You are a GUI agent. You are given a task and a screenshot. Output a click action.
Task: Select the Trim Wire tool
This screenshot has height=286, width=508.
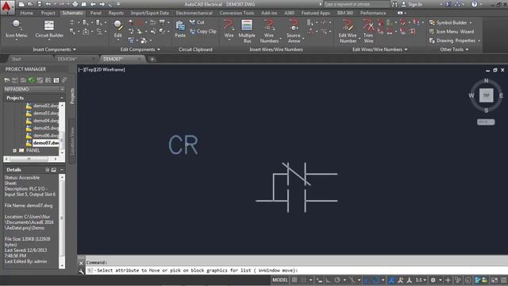[x=368, y=31]
